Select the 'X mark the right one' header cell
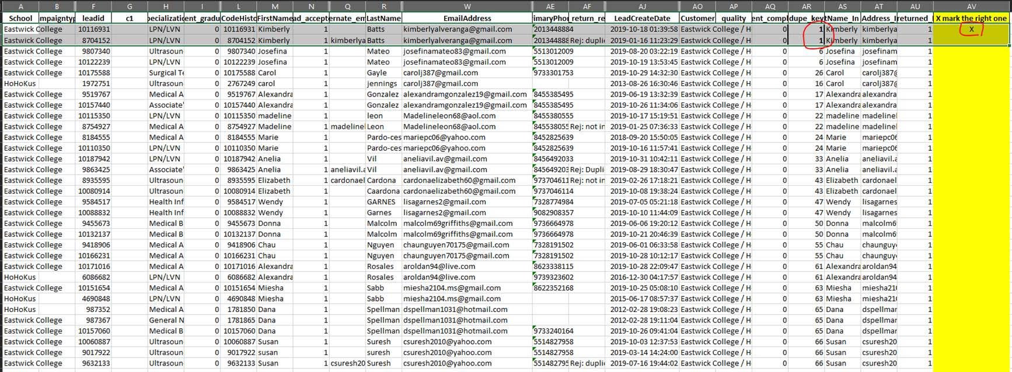Image resolution: width=1012 pixels, height=372 pixels. pos(971,18)
